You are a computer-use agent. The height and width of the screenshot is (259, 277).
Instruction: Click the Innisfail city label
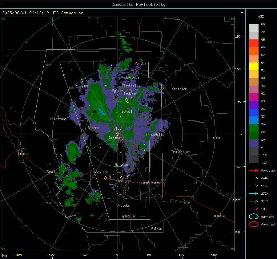pos(124,111)
